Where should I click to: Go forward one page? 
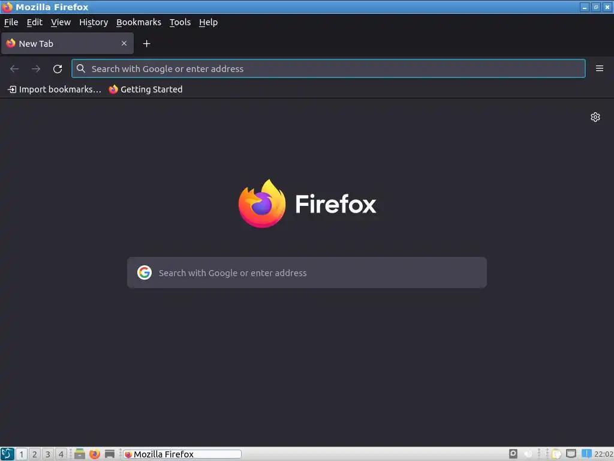(36, 69)
